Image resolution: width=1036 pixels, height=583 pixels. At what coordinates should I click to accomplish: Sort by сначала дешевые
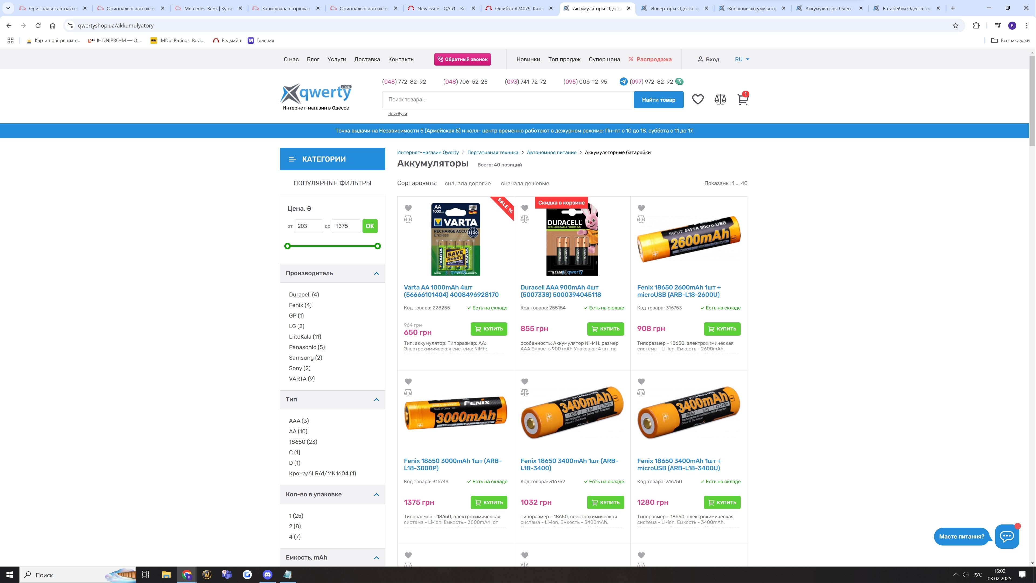click(x=524, y=183)
